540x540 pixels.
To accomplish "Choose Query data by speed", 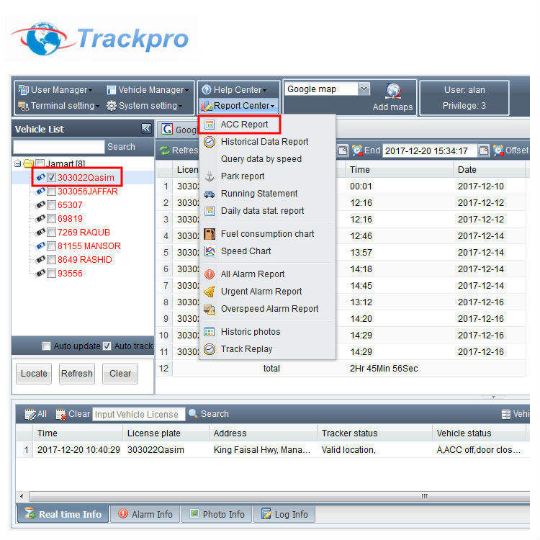I will [x=261, y=159].
